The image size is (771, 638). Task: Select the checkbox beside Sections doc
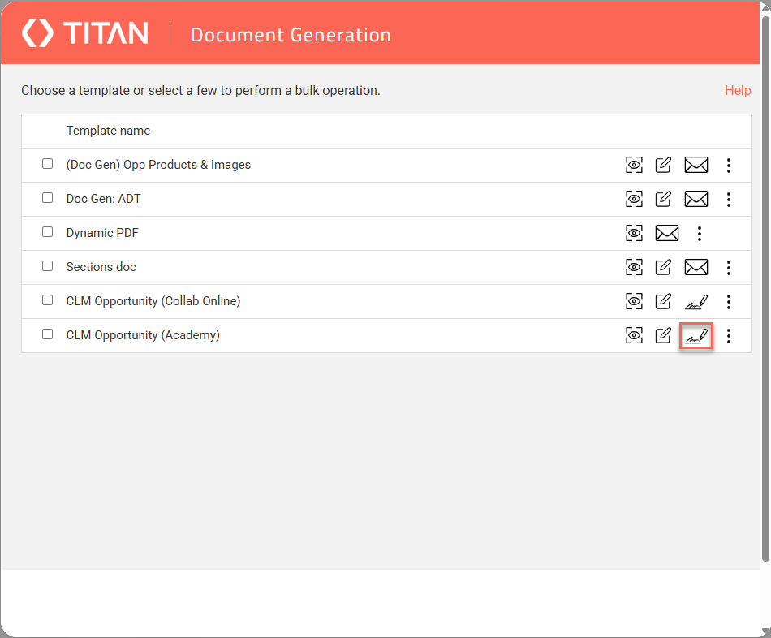coord(47,265)
